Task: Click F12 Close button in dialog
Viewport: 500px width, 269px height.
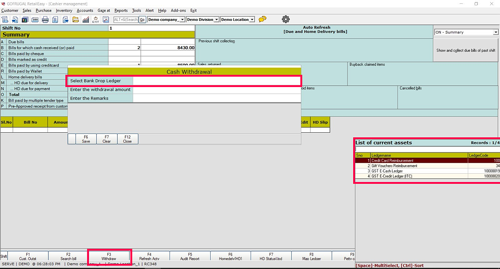Action: click(x=127, y=139)
